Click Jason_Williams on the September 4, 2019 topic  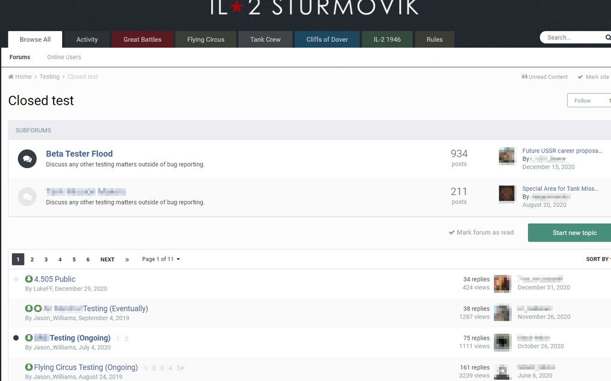(x=54, y=318)
